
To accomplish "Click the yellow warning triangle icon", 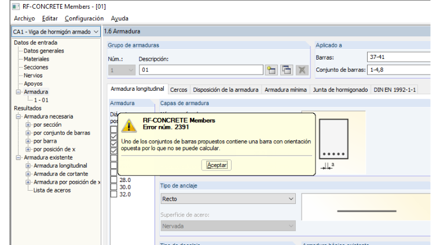I will tap(129, 125).
